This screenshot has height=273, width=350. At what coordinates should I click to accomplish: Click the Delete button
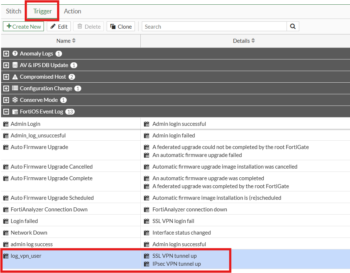coord(88,26)
